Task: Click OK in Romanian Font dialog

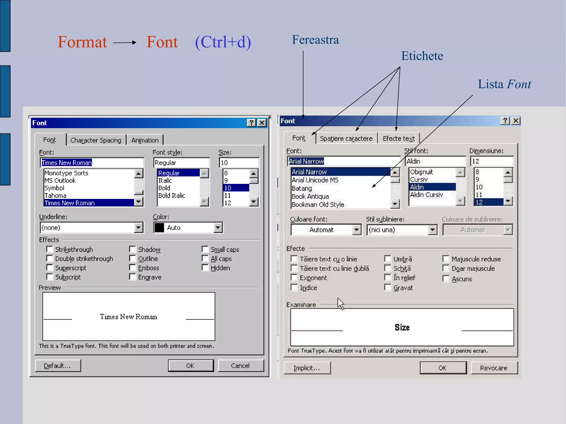Action: [443, 368]
